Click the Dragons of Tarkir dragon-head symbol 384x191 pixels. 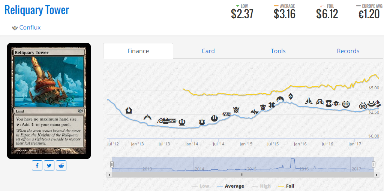tap(263, 107)
